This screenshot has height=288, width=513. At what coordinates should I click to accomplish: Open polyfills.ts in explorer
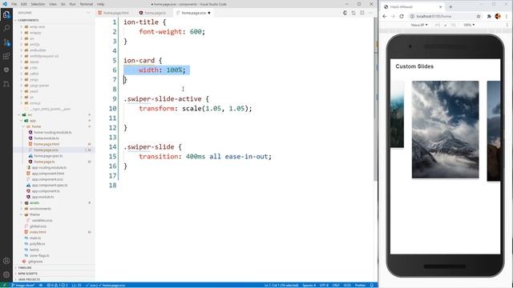37,244
